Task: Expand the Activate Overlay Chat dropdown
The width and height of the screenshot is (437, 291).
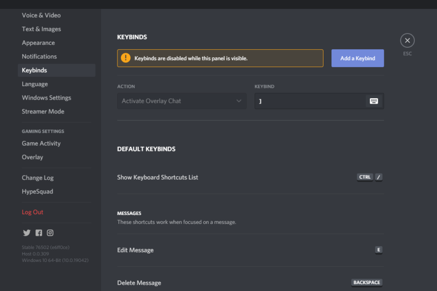Action: 182,101
